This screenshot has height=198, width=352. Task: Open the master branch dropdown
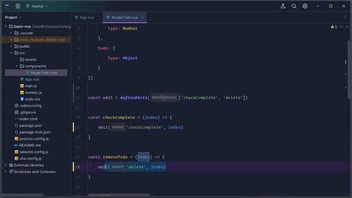pyautogui.click(x=37, y=6)
